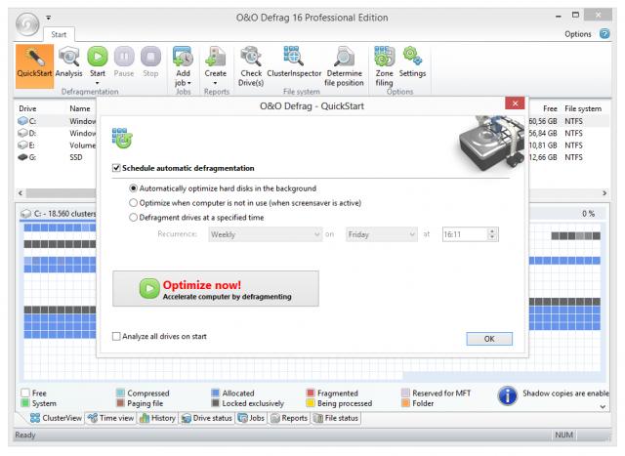Open the Friday day dropdown
Screen dimensions: 625x456
[x=382, y=234]
